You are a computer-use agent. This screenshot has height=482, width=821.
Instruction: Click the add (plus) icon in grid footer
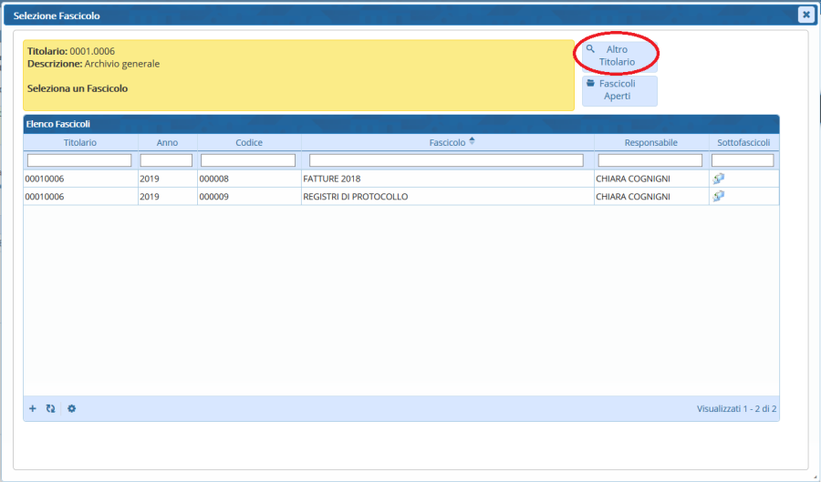(33, 409)
